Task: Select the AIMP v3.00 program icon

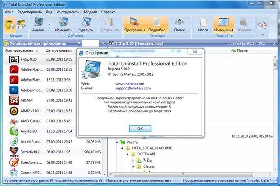Action: tap(14, 111)
